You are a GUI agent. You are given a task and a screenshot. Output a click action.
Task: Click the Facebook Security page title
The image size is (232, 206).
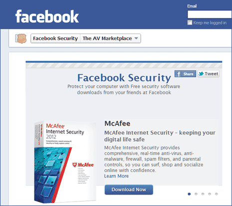pyautogui.click(x=124, y=78)
